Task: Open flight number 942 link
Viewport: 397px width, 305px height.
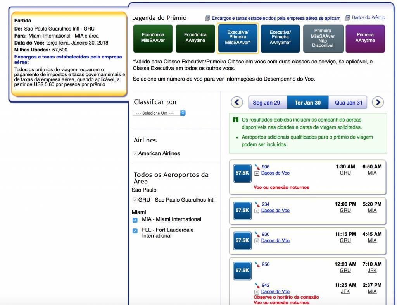Action: coord(266,285)
